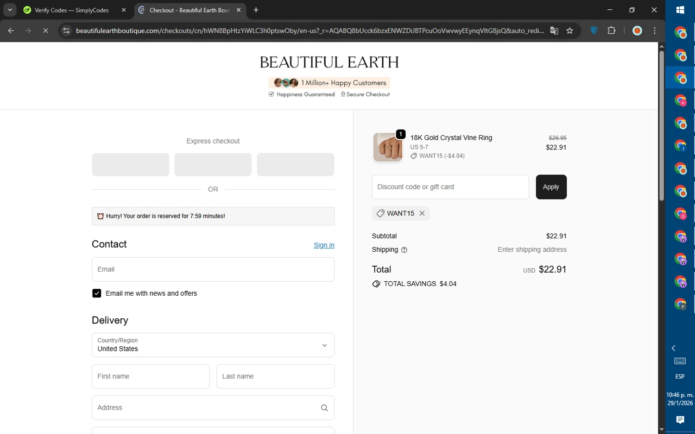Screen dimensions: 695x434
Task: Bookmark this page with the star icon
Action: point(570,31)
